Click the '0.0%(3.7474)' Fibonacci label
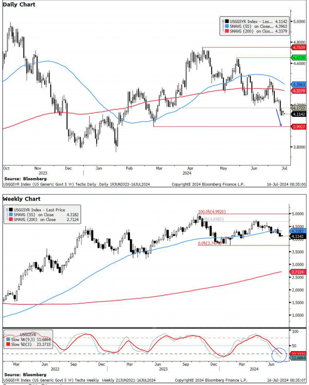Viewport: 309px width, 385px height. click(210, 243)
